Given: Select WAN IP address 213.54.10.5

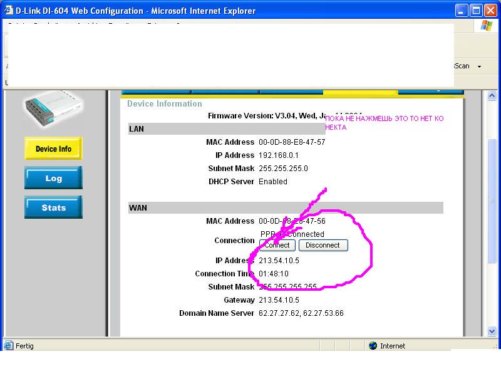Looking at the screenshot, I should click(279, 261).
